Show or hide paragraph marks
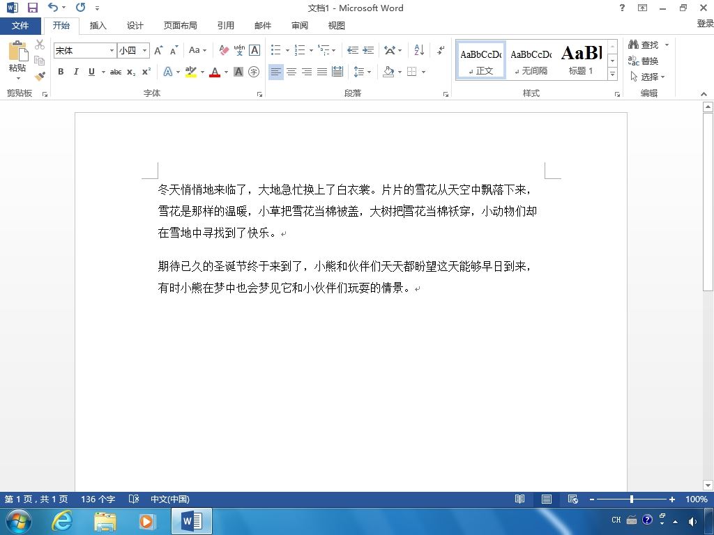The height and width of the screenshot is (535, 714). click(x=441, y=50)
